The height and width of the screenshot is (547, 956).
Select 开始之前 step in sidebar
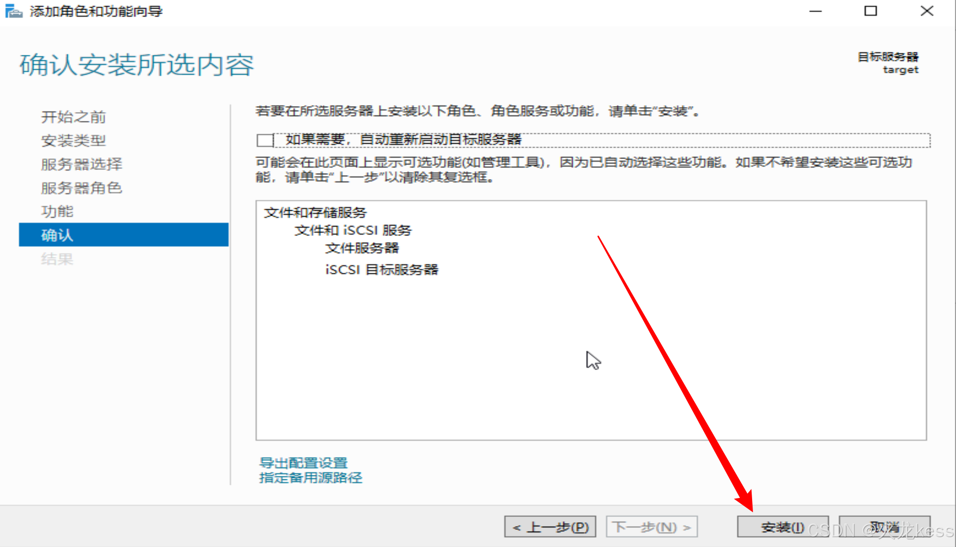click(73, 117)
